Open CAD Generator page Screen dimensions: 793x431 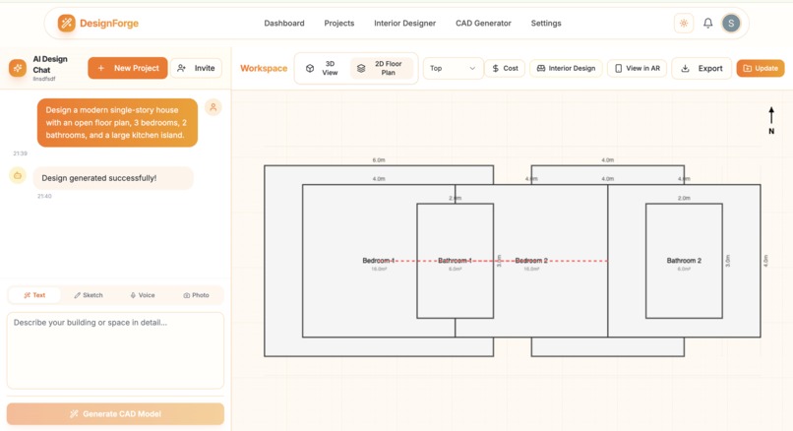click(483, 24)
